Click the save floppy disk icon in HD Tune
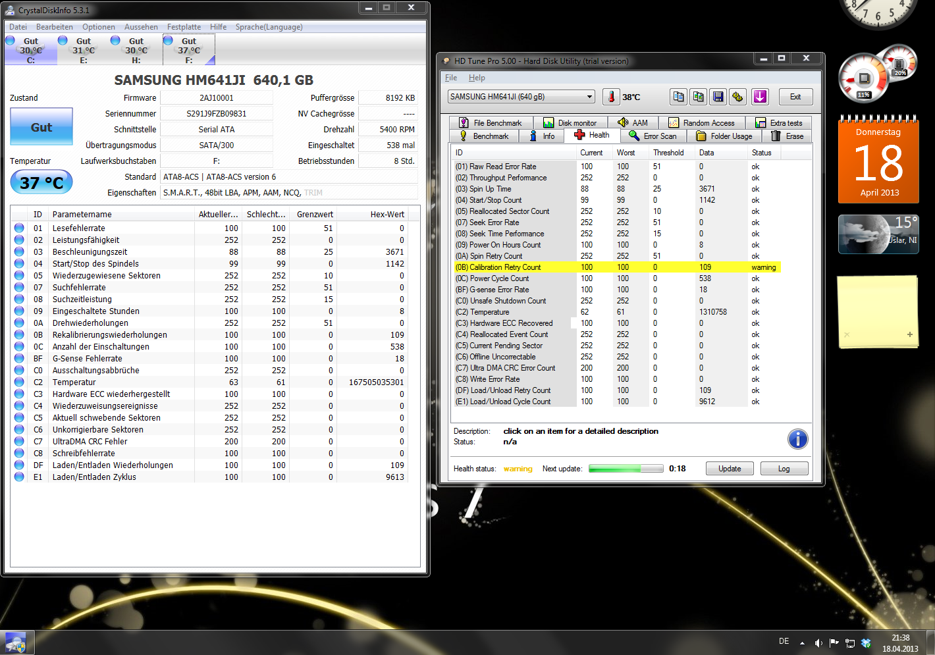 pyautogui.click(x=718, y=97)
